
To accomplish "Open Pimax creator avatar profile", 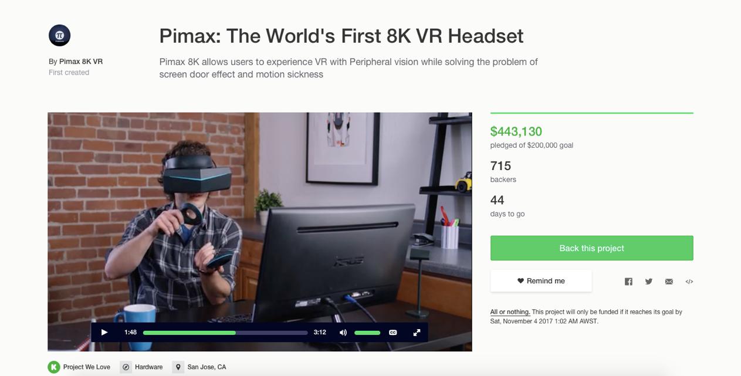I will pyautogui.click(x=60, y=36).
